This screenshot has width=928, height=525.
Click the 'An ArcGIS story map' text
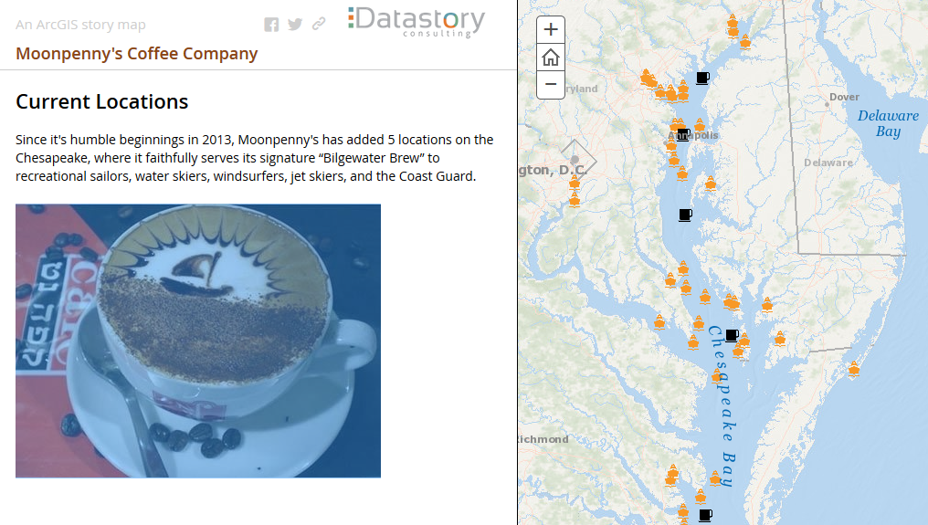pos(80,25)
